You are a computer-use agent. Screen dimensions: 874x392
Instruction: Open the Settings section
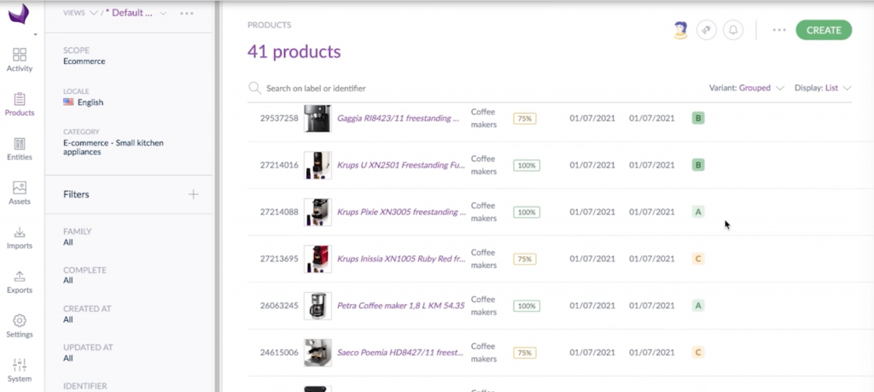20,326
